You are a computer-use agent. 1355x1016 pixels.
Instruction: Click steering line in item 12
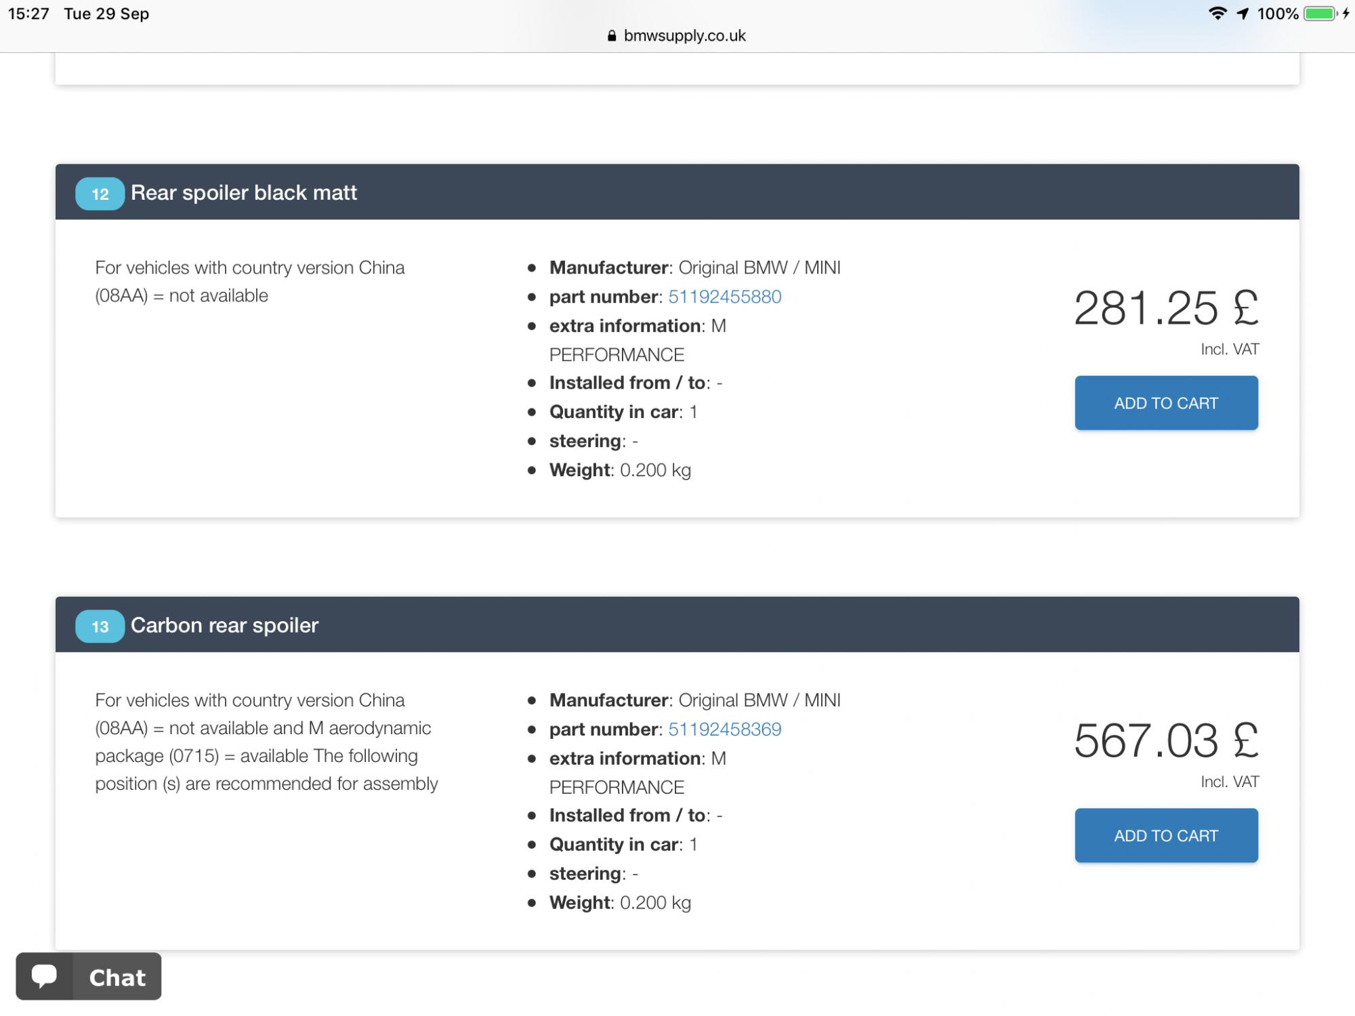[x=593, y=441]
